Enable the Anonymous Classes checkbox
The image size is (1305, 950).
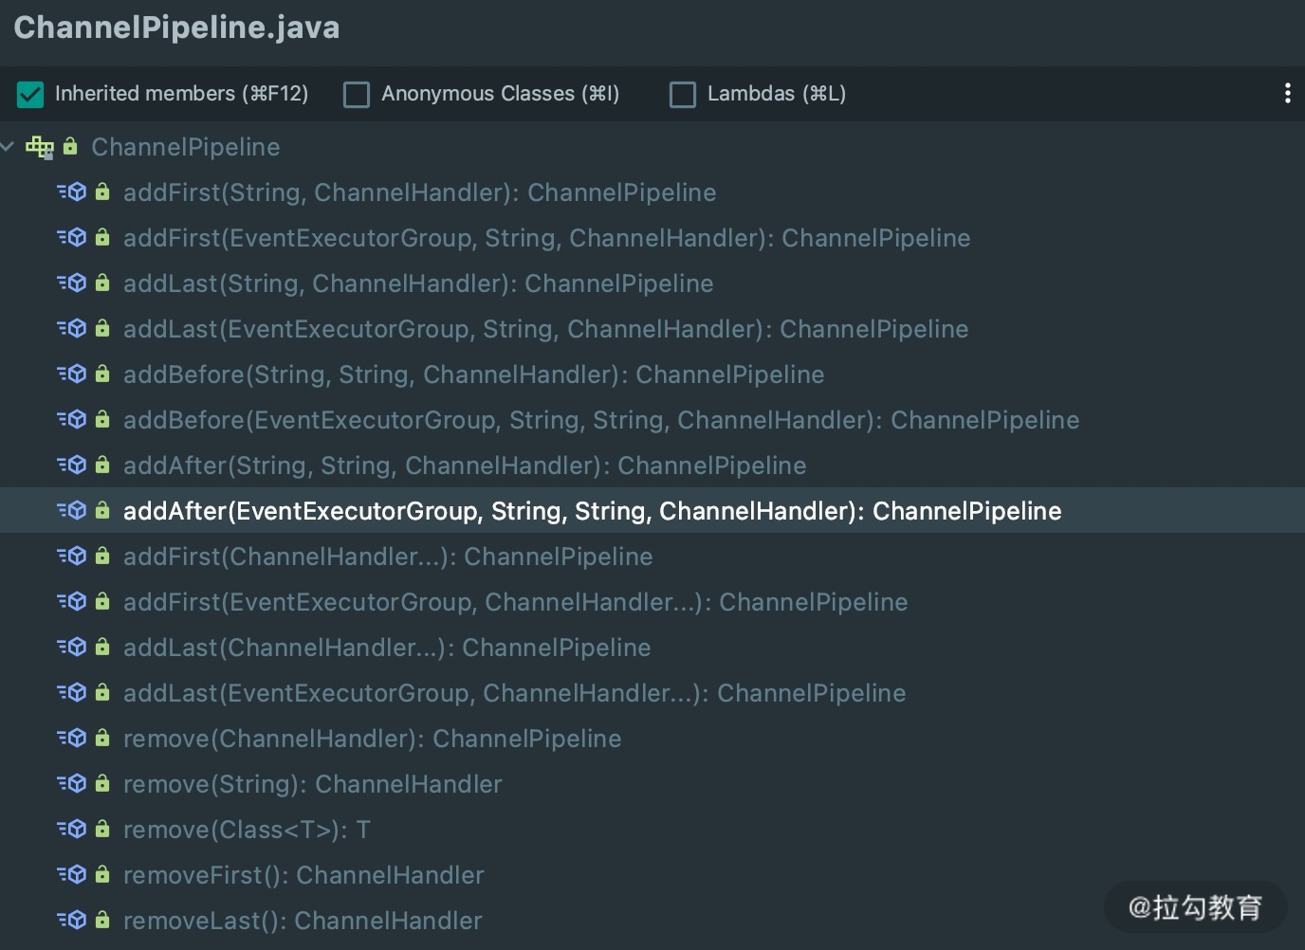pyautogui.click(x=357, y=94)
